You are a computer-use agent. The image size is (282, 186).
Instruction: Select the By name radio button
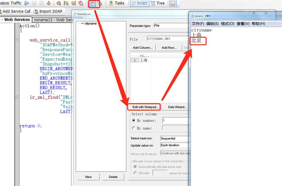(134, 128)
